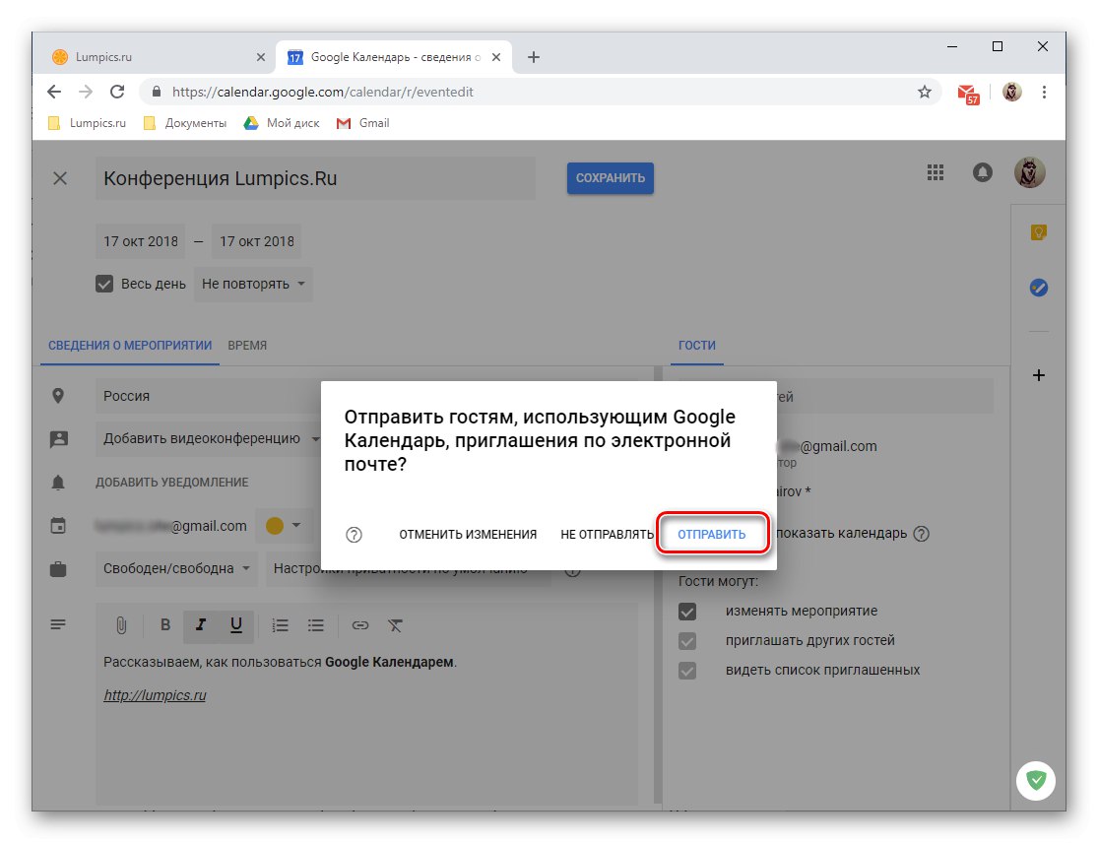
Task: Open the yellow event color picker
Action: [285, 525]
